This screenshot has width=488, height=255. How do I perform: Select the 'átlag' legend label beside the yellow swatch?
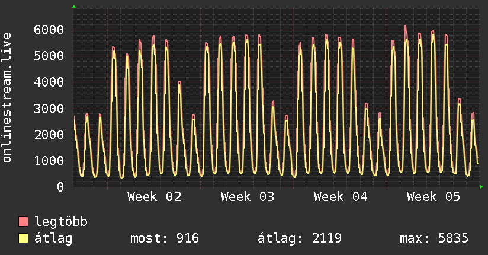click(53, 238)
